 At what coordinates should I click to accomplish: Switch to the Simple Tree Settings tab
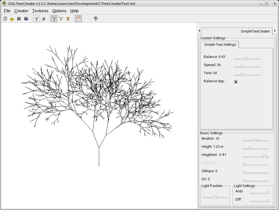[x=220, y=44]
